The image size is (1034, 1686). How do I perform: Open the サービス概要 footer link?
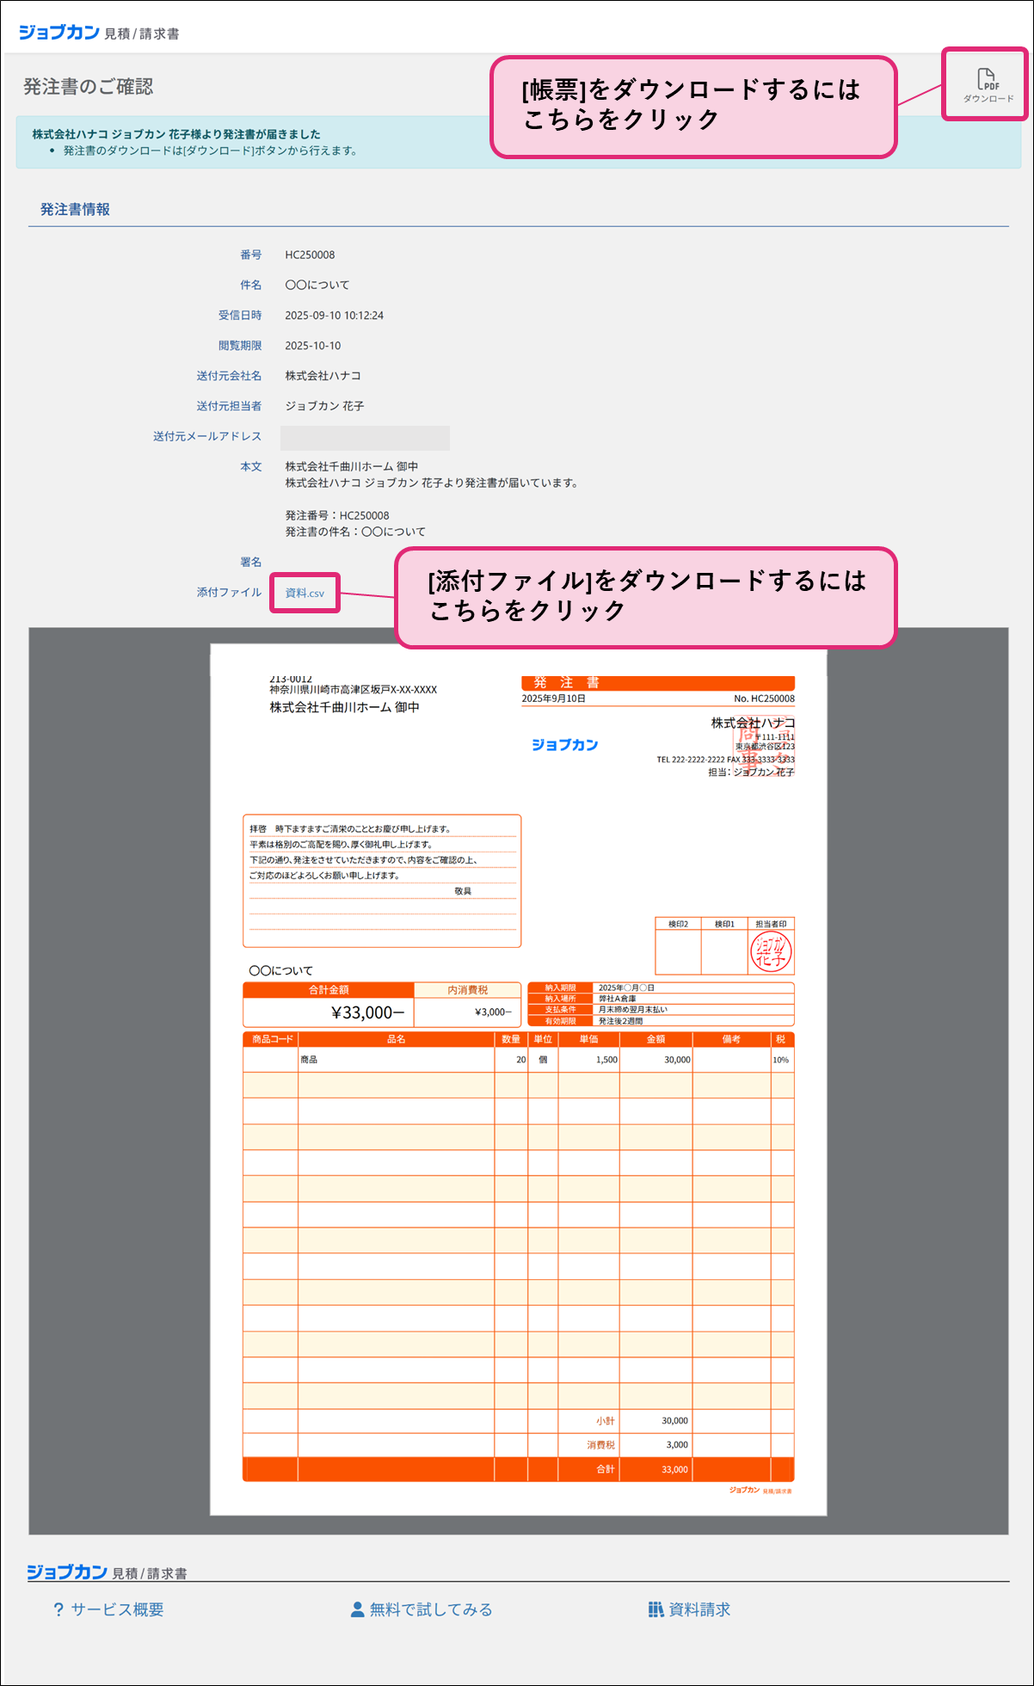click(117, 1609)
